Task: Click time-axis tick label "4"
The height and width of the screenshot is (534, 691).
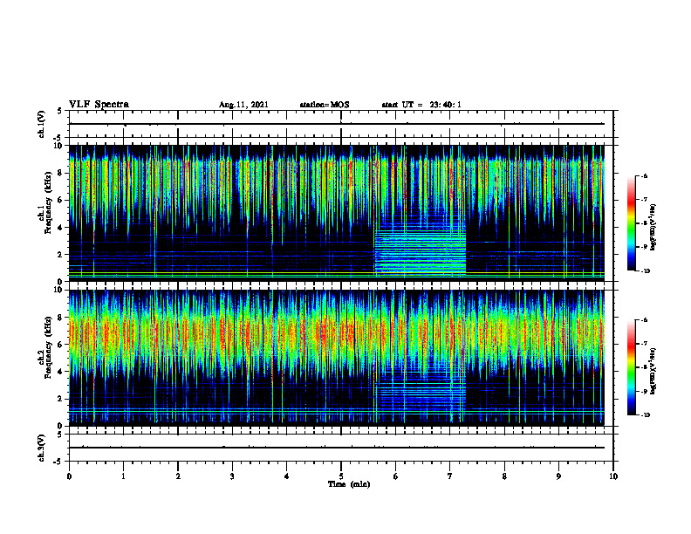Action: 286,476
